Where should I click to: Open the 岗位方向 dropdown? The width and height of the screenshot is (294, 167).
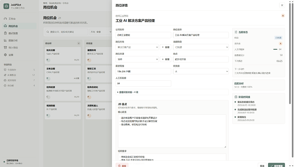click(x=137, y=47)
